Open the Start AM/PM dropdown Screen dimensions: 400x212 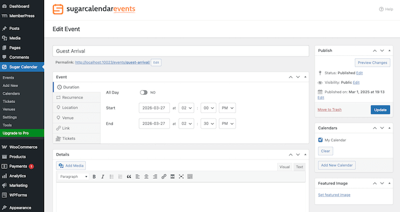(227, 108)
